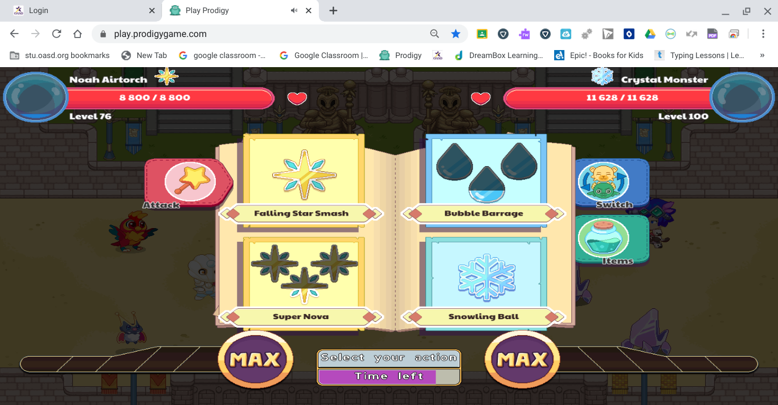The width and height of the screenshot is (778, 405).
Task: Close the Play Prodigy tab
Action: 309,11
